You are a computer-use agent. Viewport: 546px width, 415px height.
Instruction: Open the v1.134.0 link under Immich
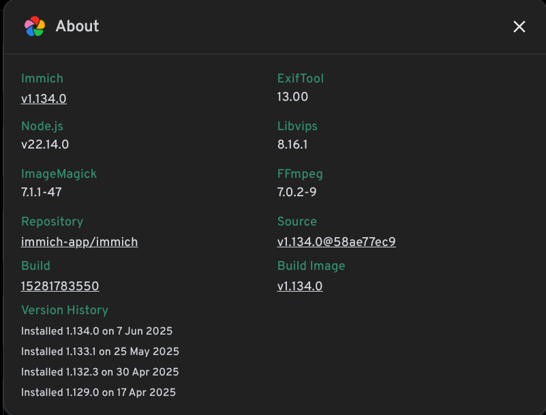pyautogui.click(x=44, y=99)
